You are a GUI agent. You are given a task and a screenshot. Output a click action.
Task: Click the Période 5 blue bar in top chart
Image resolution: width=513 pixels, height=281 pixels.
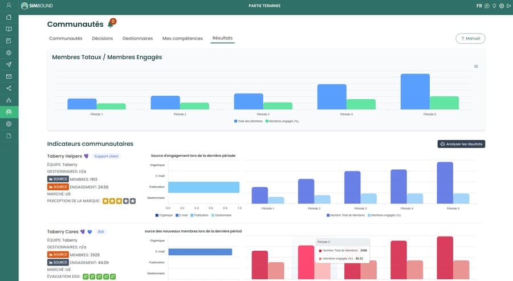[x=415, y=92]
